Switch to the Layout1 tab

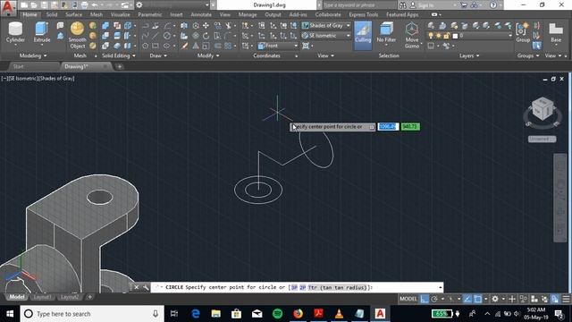[42, 297]
